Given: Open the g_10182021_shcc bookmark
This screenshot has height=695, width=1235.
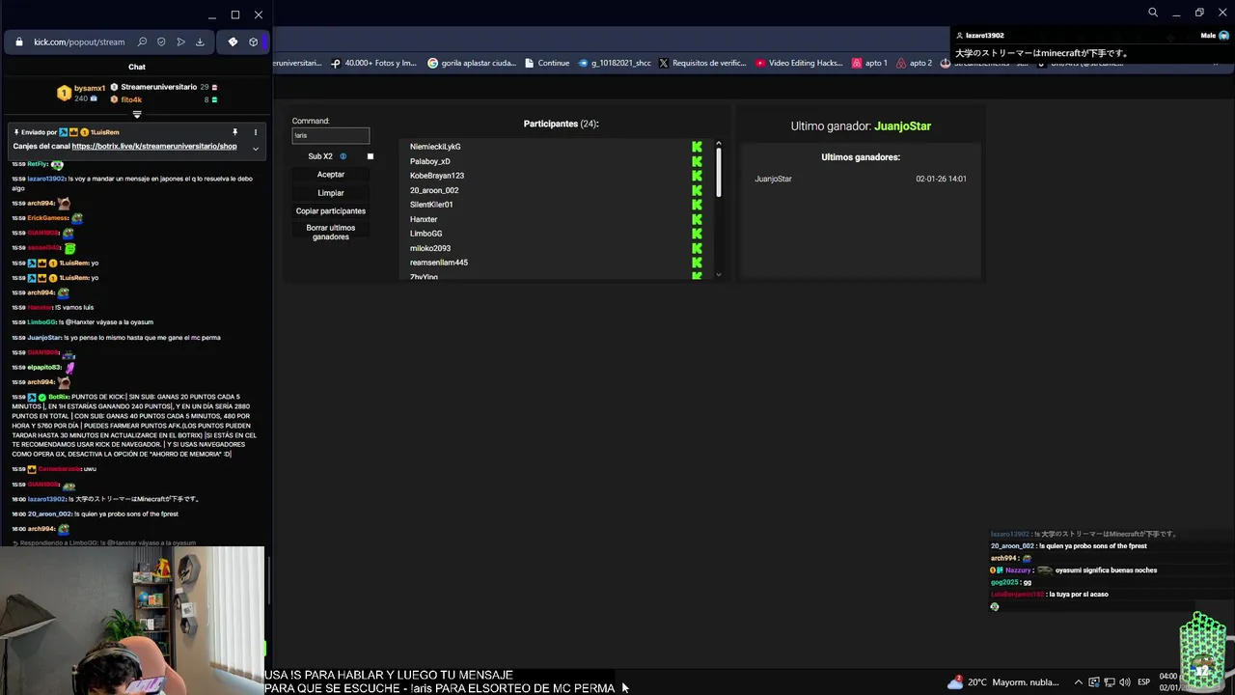Looking at the screenshot, I should point(615,63).
